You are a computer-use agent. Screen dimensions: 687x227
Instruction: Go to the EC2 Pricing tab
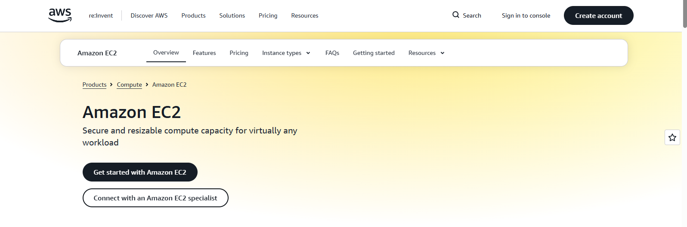pos(239,53)
